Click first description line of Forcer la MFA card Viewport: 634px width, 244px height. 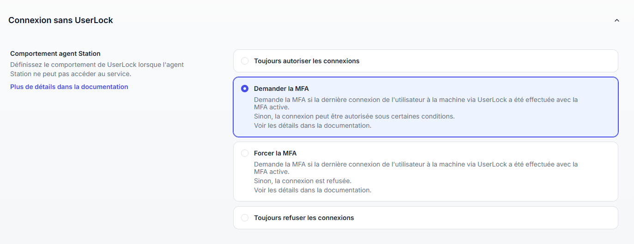pyautogui.click(x=416, y=164)
